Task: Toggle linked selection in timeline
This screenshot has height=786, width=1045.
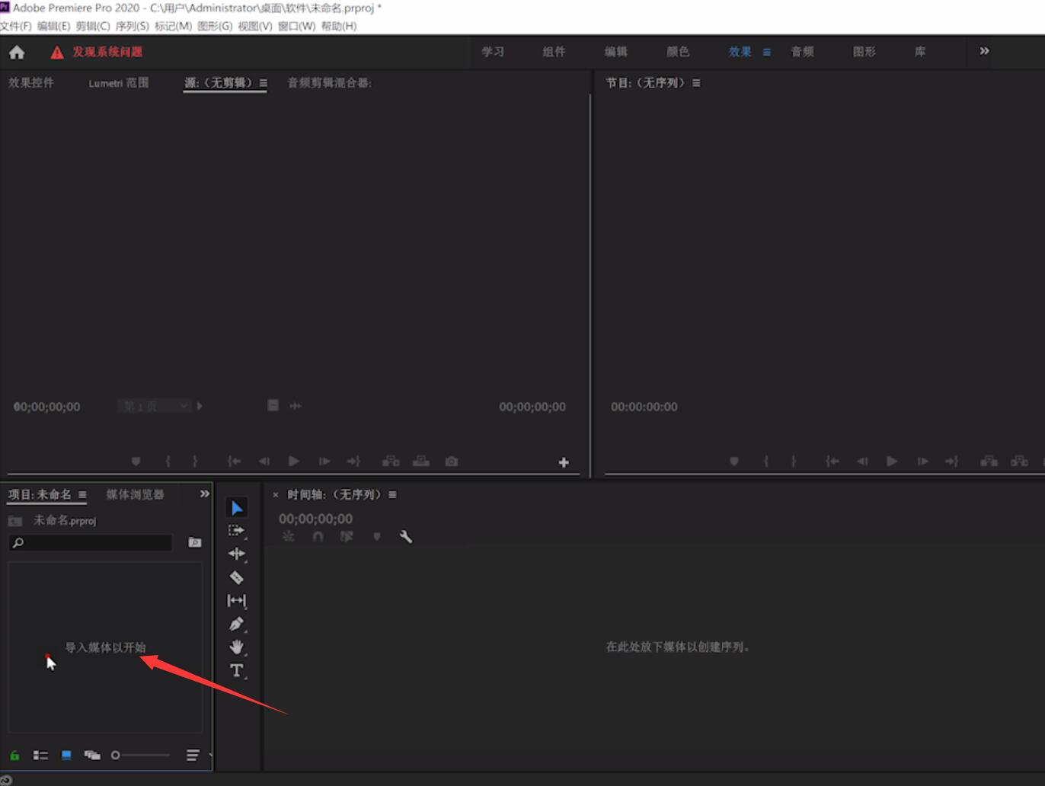Action: (x=347, y=536)
